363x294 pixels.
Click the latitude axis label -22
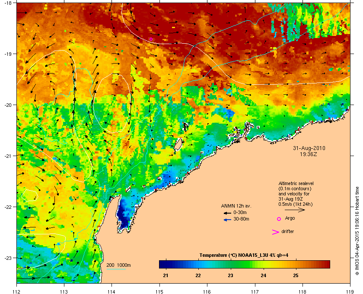8,207
